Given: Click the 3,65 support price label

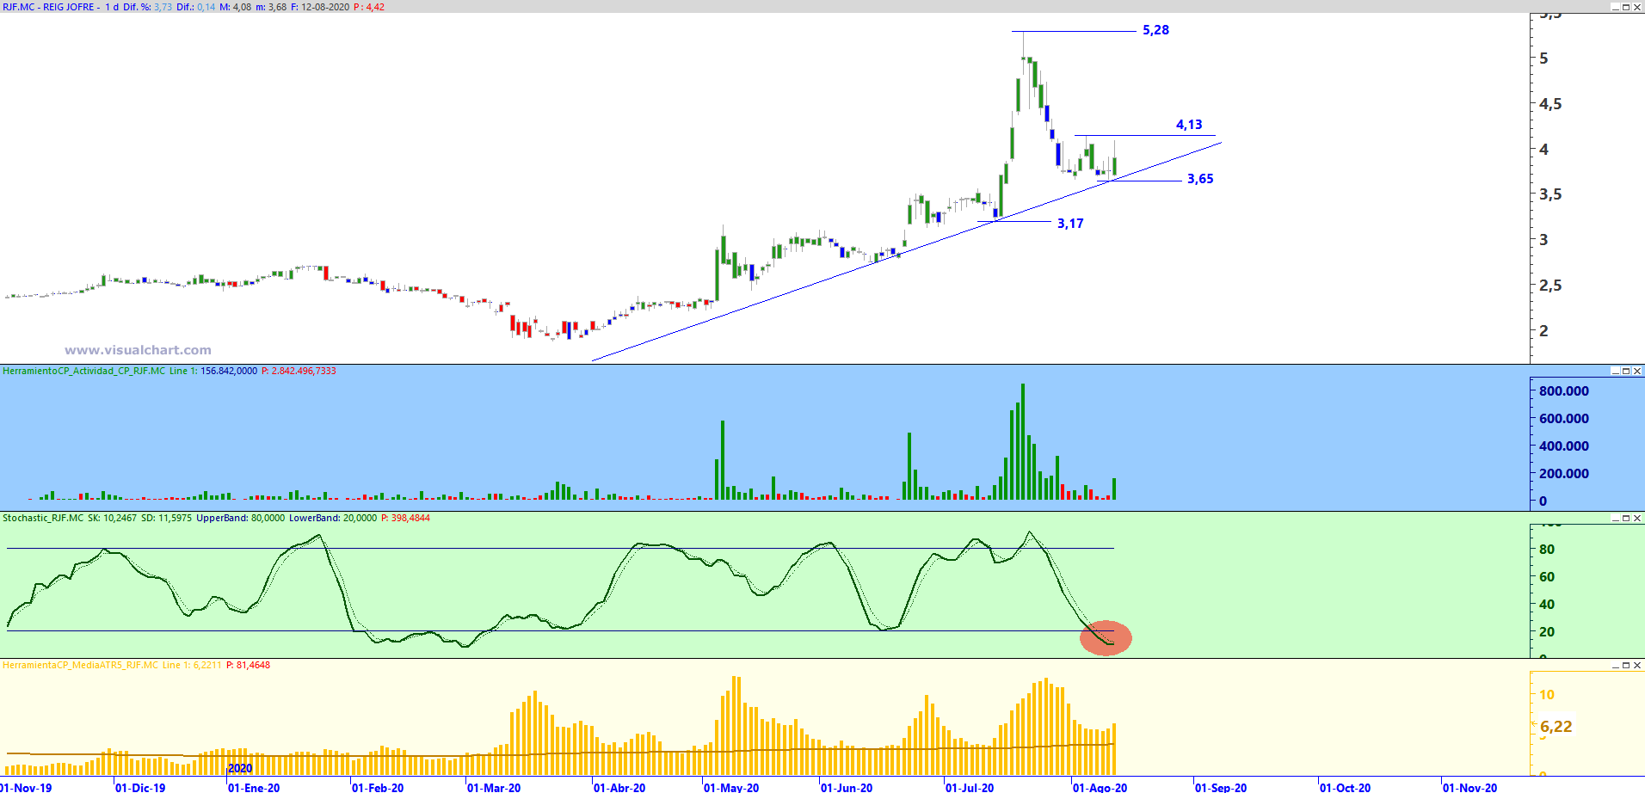Looking at the screenshot, I should coord(1200,179).
